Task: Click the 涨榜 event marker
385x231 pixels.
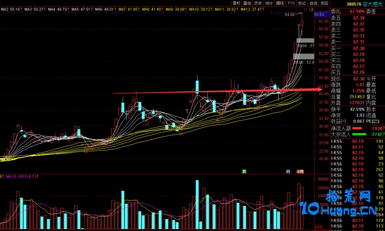Action: [300, 172]
